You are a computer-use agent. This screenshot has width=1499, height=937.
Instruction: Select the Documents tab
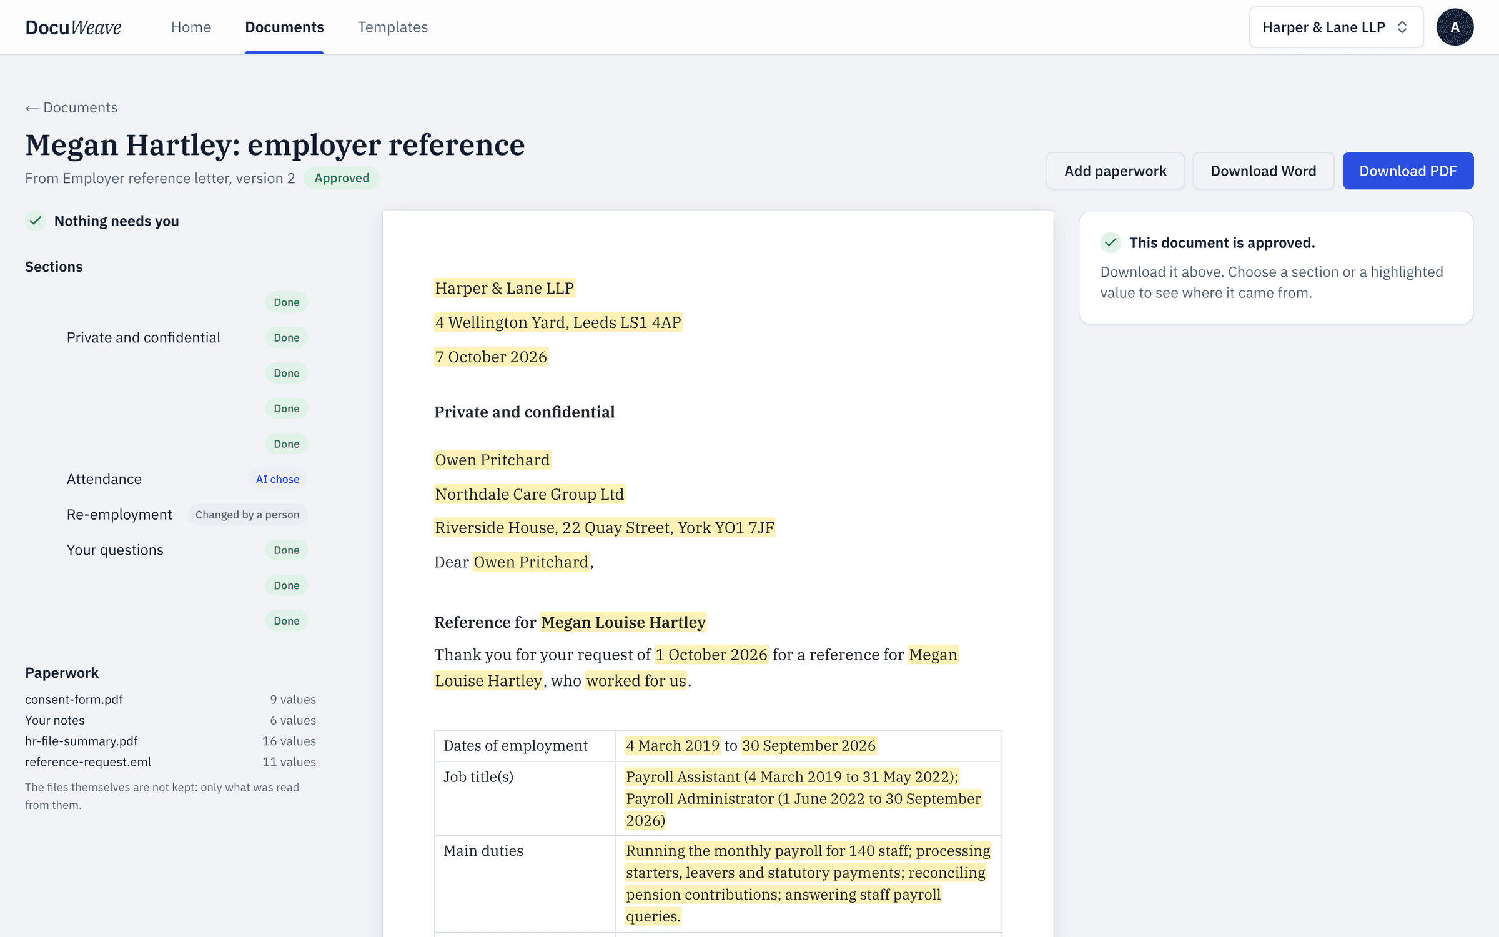[x=284, y=27]
